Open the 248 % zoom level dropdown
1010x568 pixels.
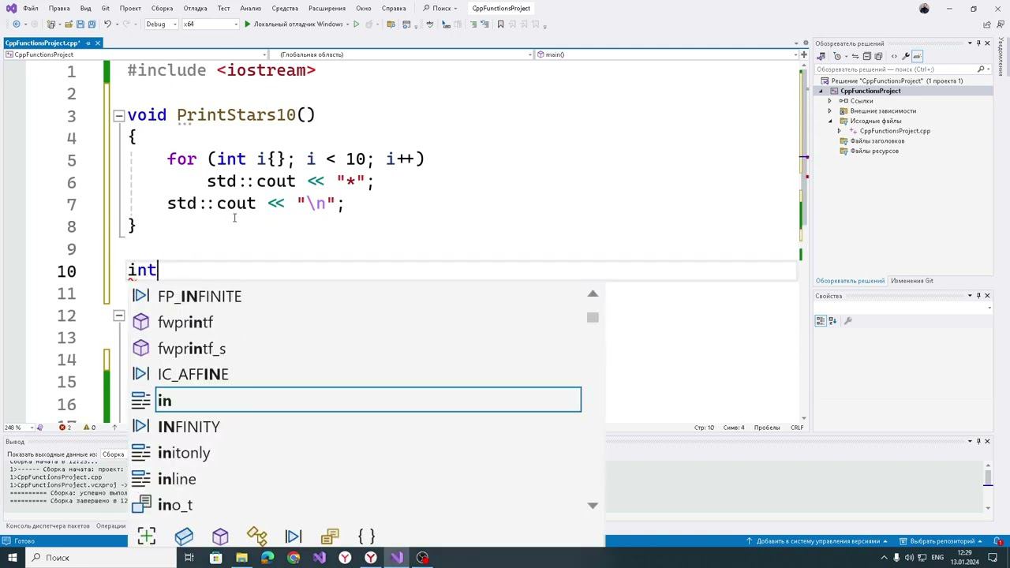coord(17,428)
